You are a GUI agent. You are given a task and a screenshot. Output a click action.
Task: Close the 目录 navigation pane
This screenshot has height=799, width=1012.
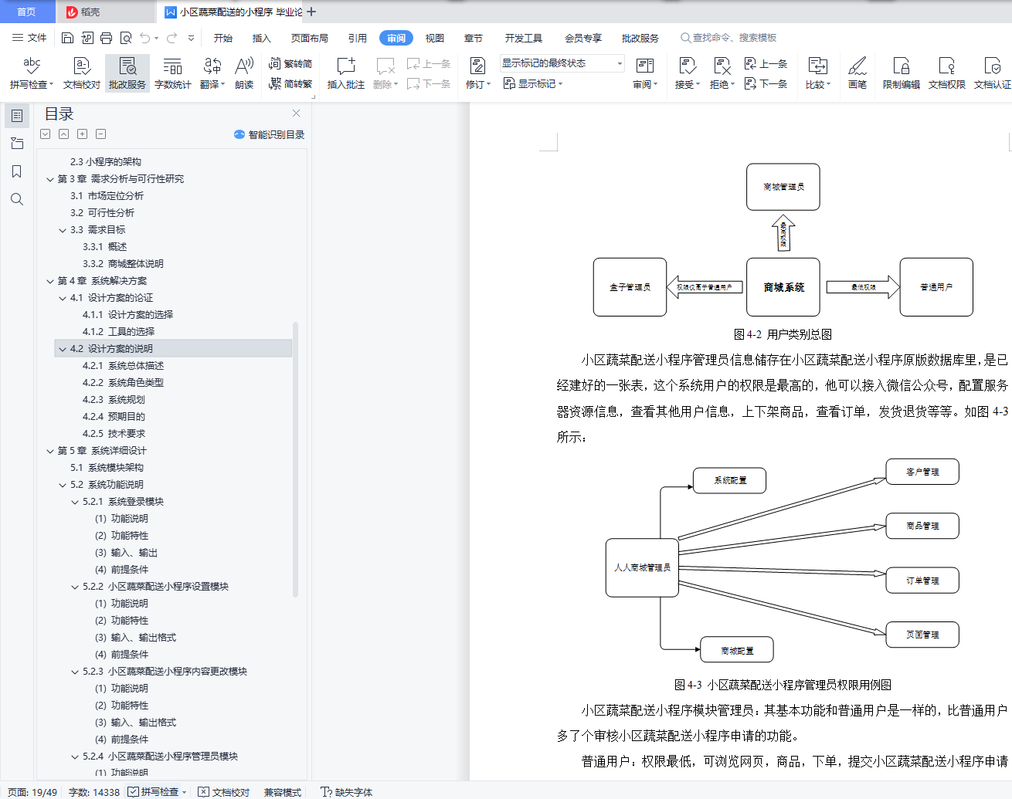pyautogui.click(x=296, y=113)
